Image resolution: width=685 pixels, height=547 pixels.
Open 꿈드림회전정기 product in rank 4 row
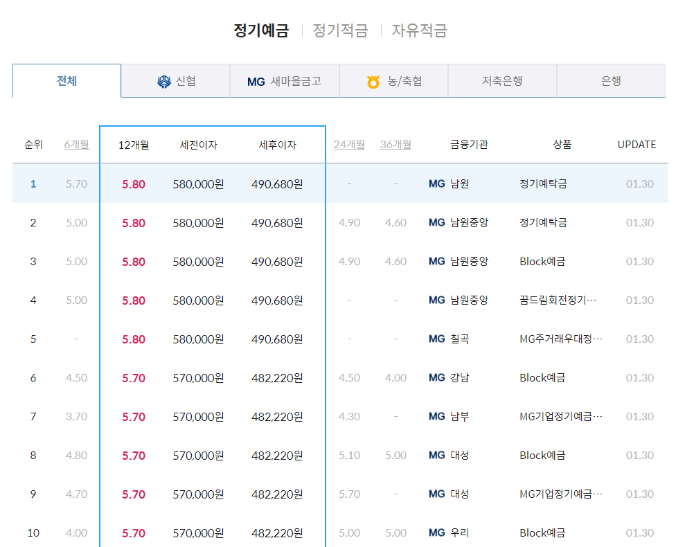coord(558,300)
